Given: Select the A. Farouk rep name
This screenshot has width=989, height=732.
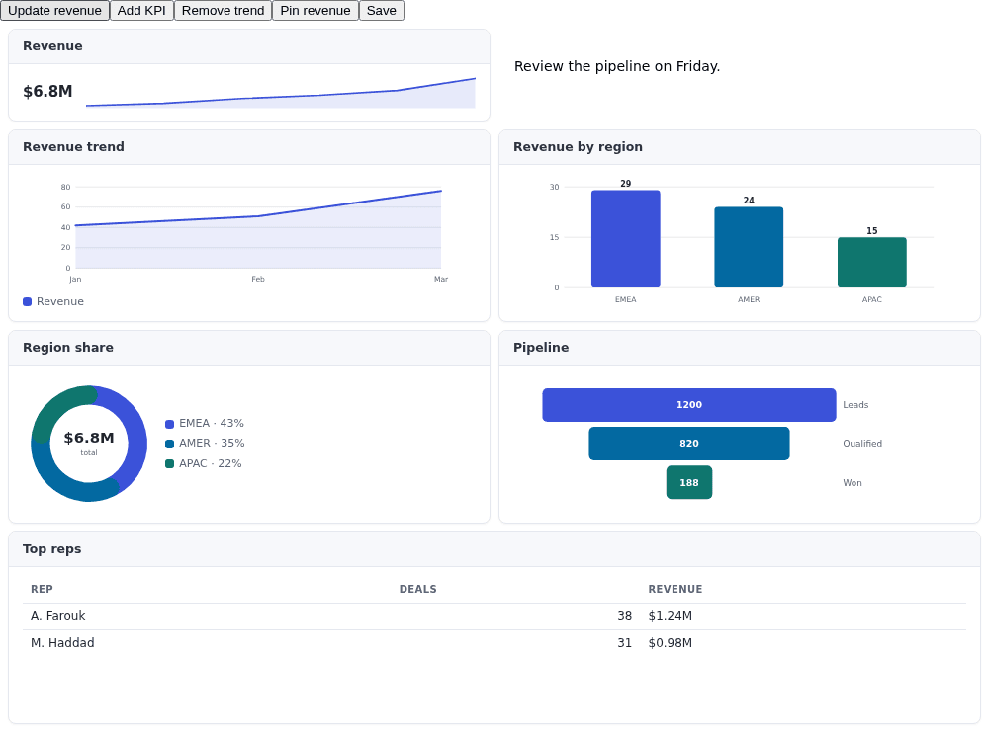Looking at the screenshot, I should point(58,616).
